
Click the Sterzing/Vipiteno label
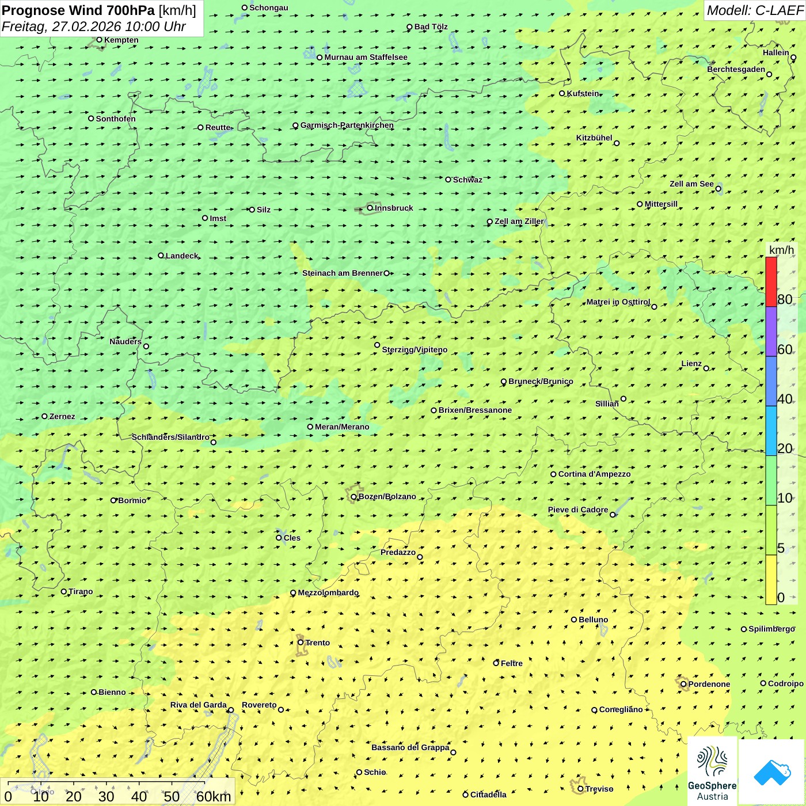pos(415,349)
